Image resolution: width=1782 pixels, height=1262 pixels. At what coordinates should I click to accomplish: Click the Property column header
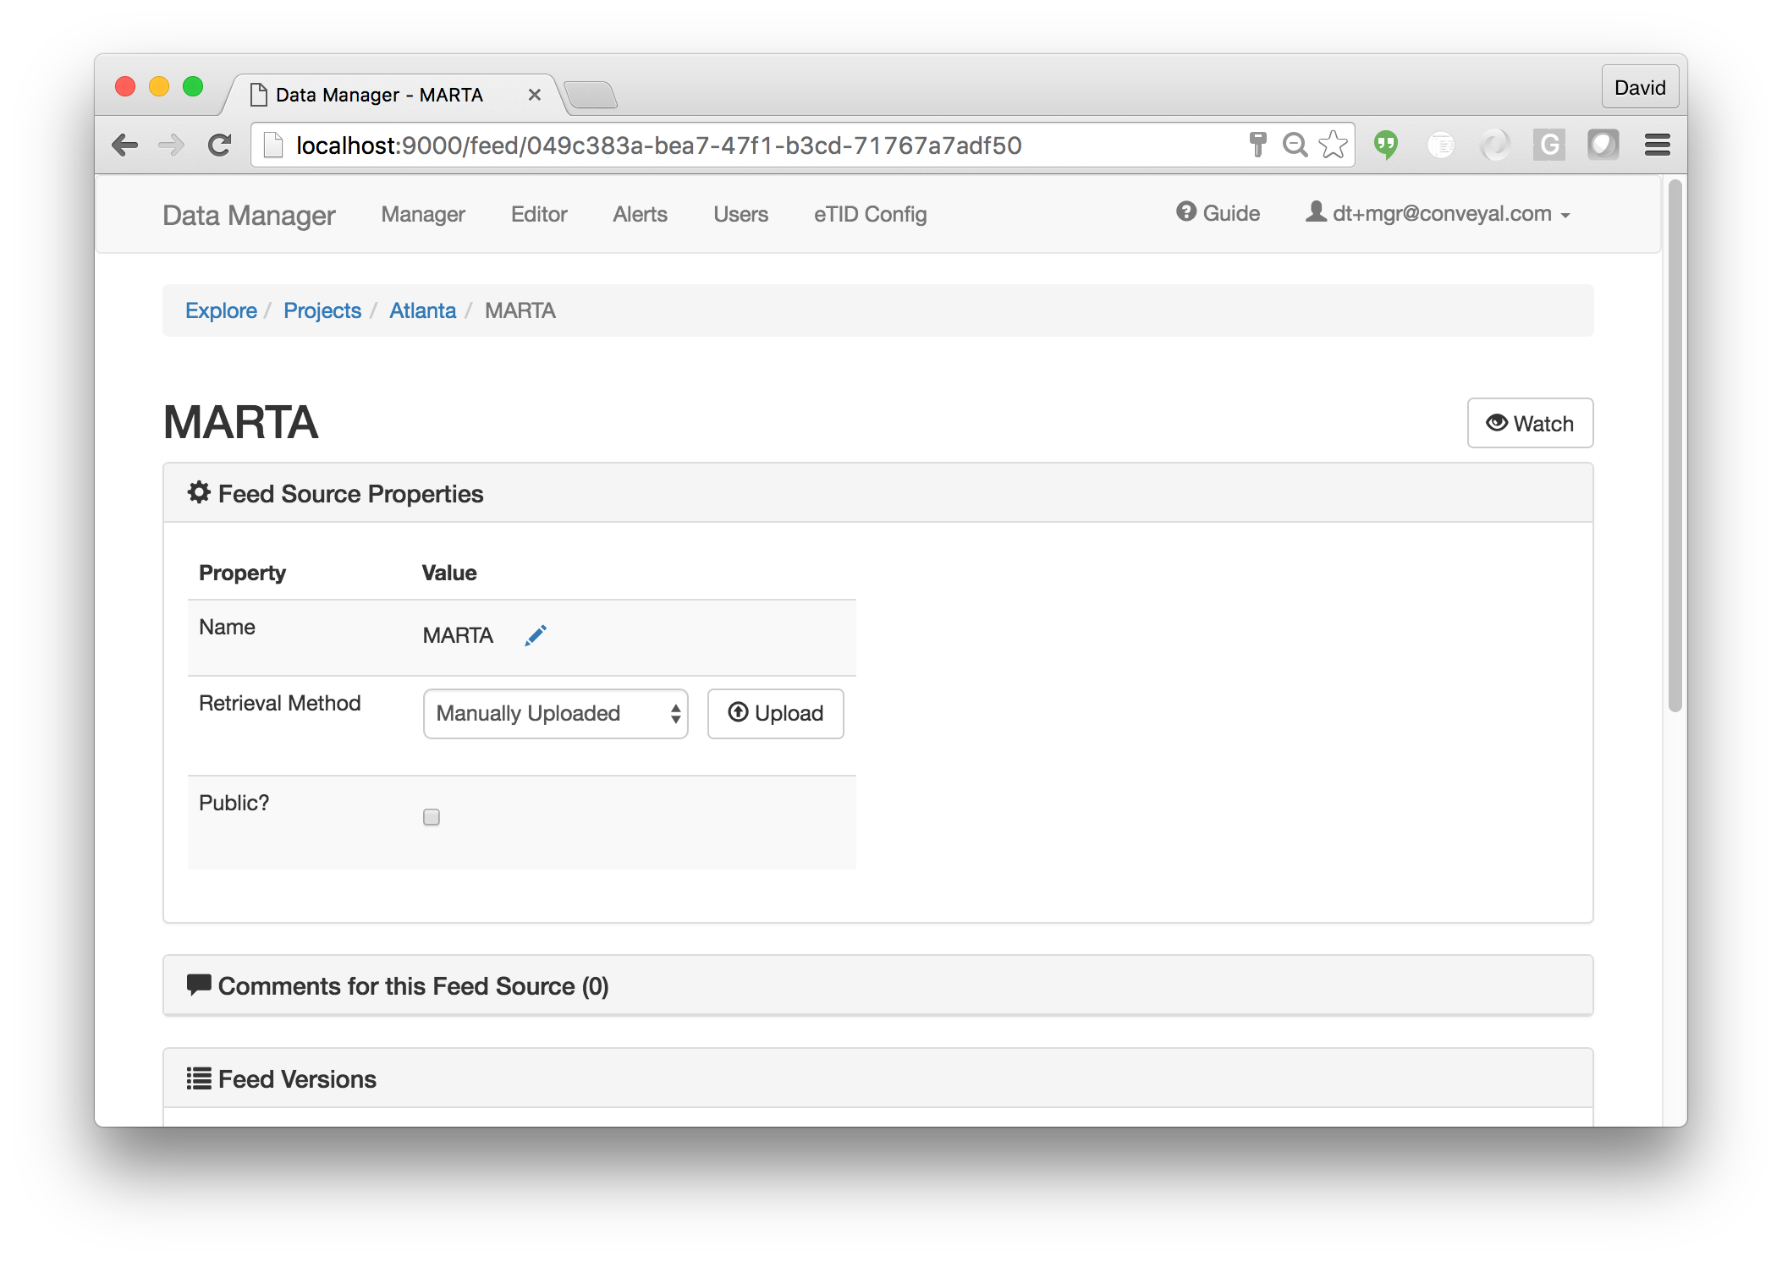click(242, 573)
